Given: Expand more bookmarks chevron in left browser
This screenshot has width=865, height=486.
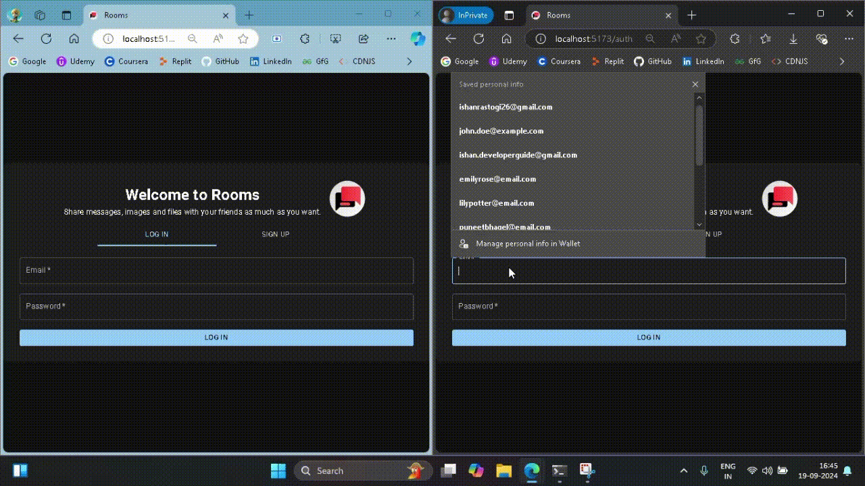Looking at the screenshot, I should (x=409, y=61).
